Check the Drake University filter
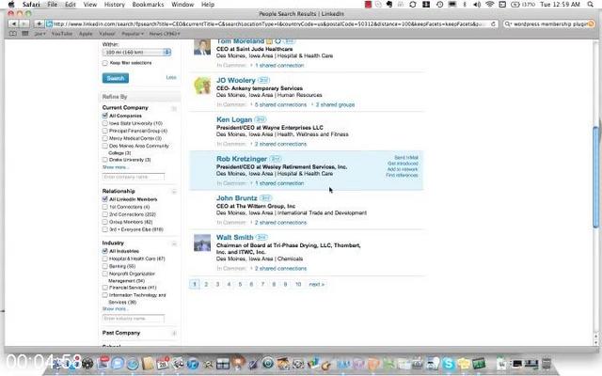The width and height of the screenshot is (602, 376). (104, 160)
